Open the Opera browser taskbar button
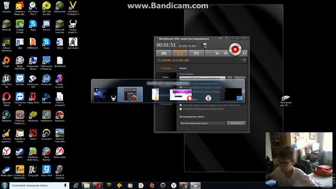This screenshot has width=336, height=189. pos(98,185)
